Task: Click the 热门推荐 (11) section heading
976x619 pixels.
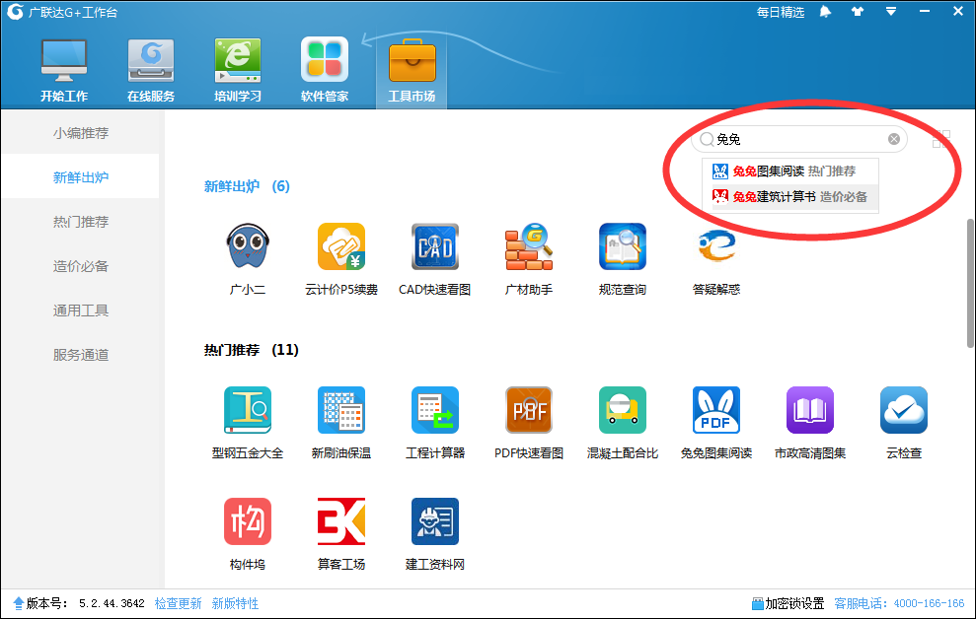Action: point(252,350)
